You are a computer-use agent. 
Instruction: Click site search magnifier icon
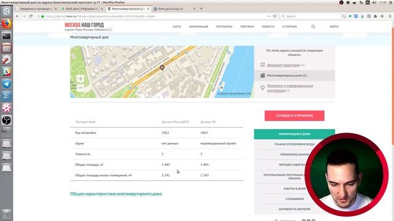point(313,26)
